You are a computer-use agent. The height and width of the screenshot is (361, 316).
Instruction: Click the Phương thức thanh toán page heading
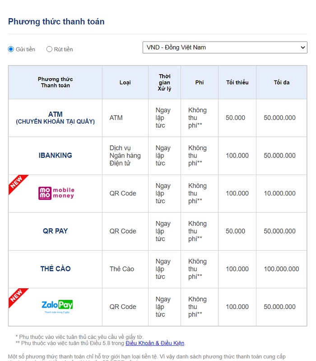56,21
